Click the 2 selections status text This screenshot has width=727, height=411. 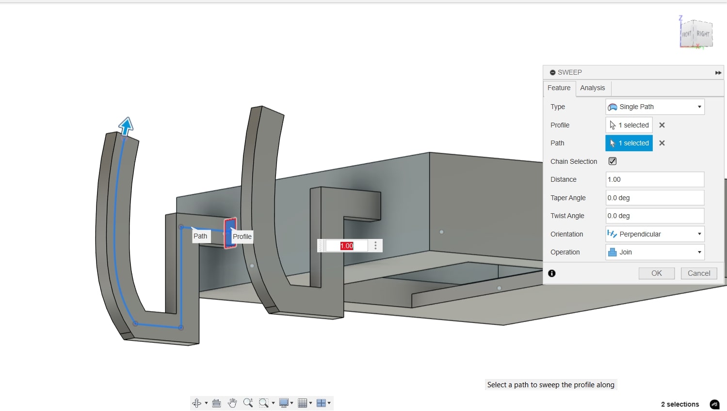[x=680, y=404]
